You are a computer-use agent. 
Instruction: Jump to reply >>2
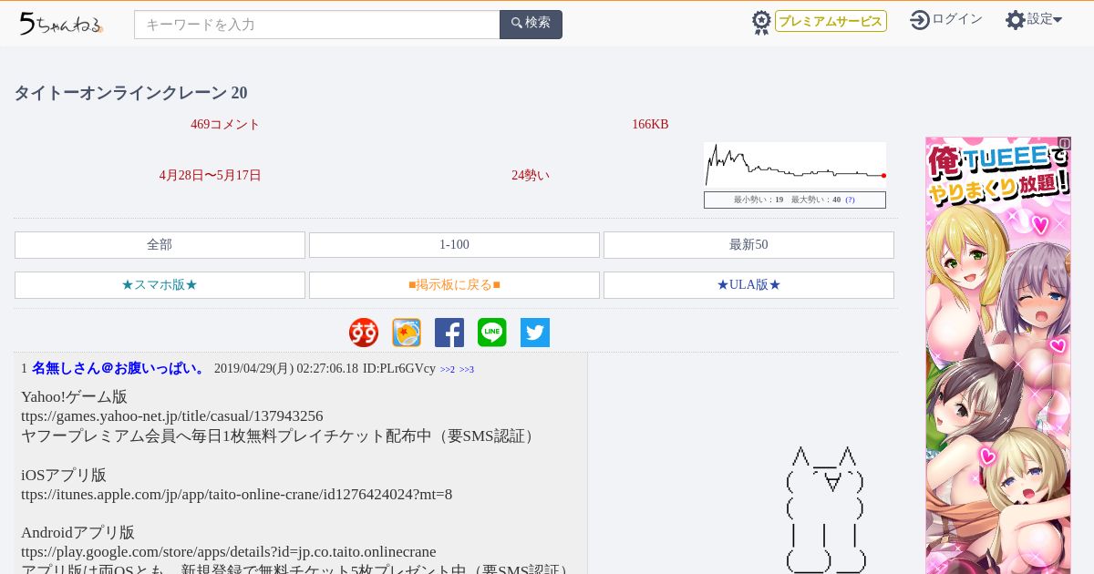coord(448,370)
